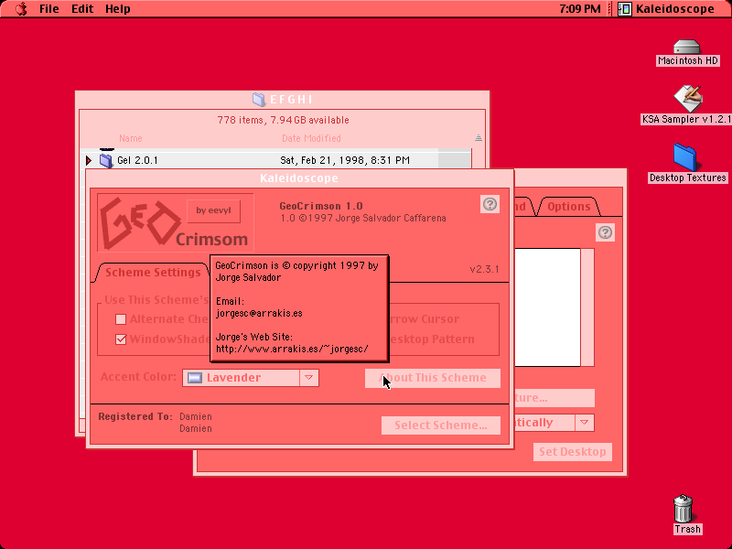This screenshot has width=732, height=549.
Task: Select the Gel 2.0.1 folder icon
Action: (x=106, y=161)
